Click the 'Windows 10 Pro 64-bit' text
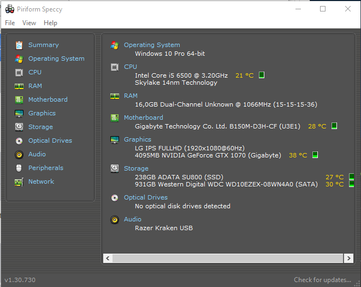The image size is (361, 287). click(170, 54)
